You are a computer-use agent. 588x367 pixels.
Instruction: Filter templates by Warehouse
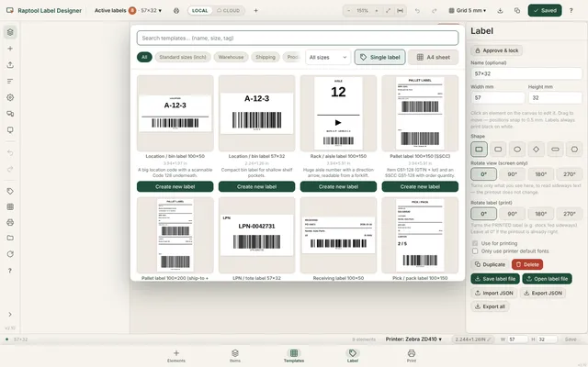coord(231,57)
